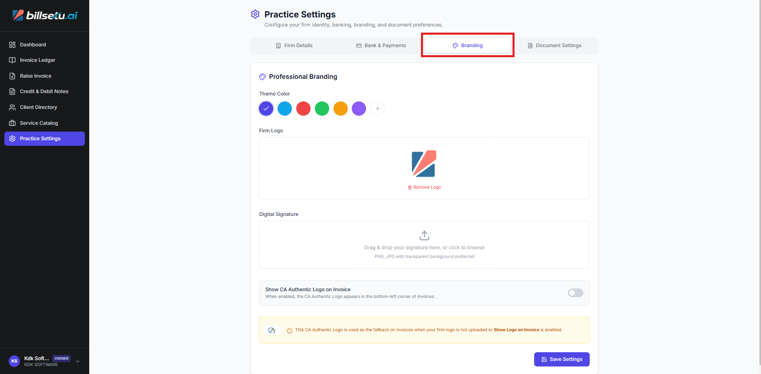The image size is (761, 374).
Task: Open the Document Settings tab
Action: 554,46
